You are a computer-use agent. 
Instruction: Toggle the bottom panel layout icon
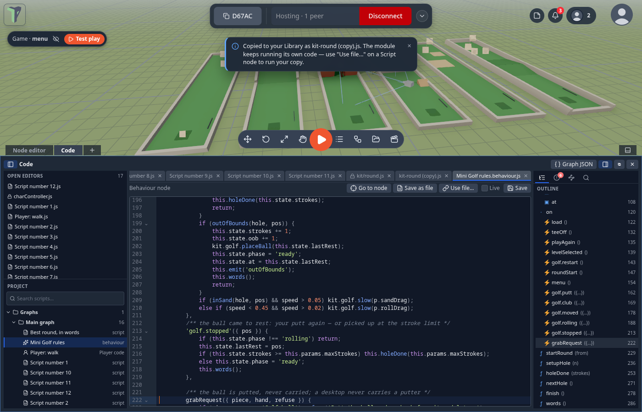pyautogui.click(x=628, y=150)
